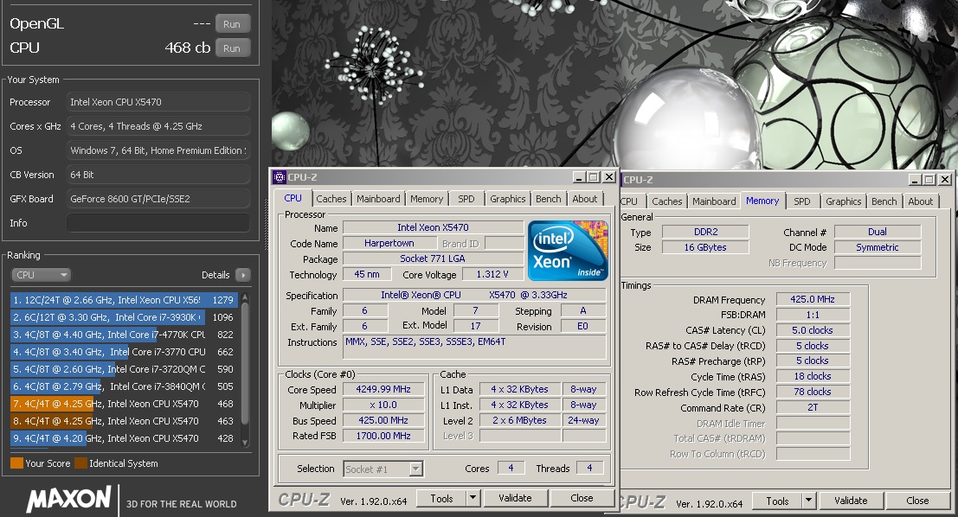The height and width of the screenshot is (517, 958).
Task: Click Run next to the CPU benchmark score
Action: click(x=232, y=48)
